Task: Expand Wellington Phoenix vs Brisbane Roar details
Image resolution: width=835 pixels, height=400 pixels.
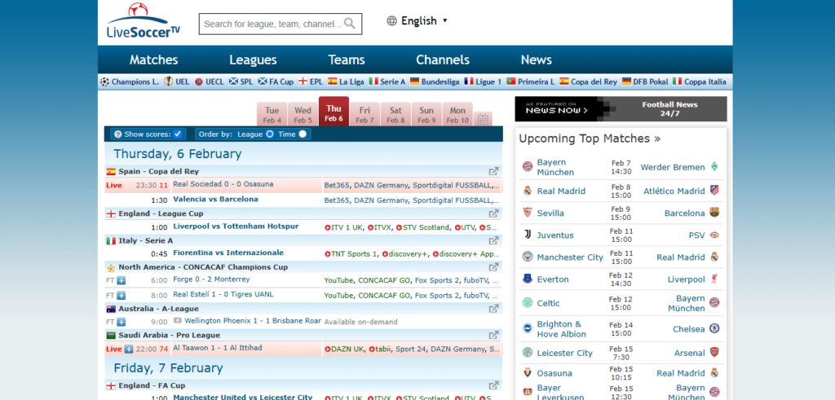Action: coord(121,322)
